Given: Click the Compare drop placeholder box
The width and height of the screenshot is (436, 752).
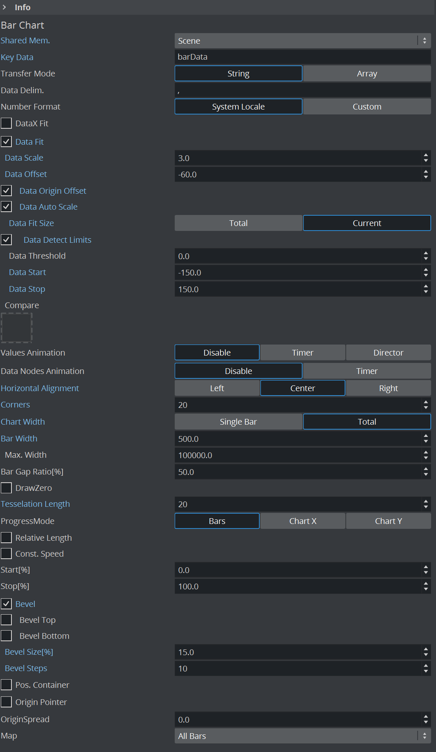Looking at the screenshot, I should pyautogui.click(x=16, y=328).
